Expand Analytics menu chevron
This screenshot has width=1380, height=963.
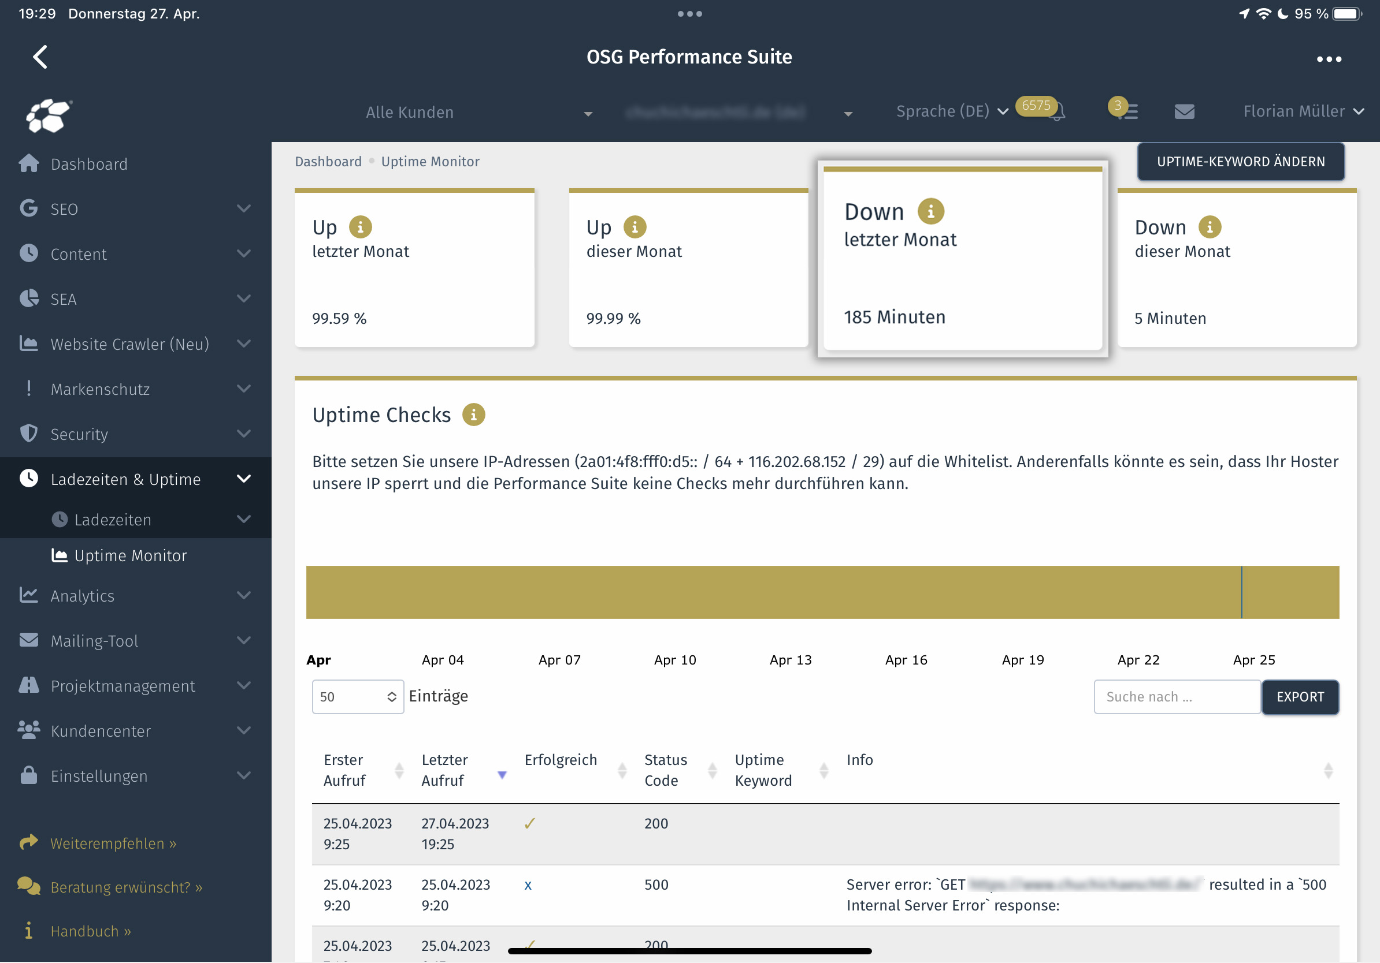pyautogui.click(x=244, y=595)
